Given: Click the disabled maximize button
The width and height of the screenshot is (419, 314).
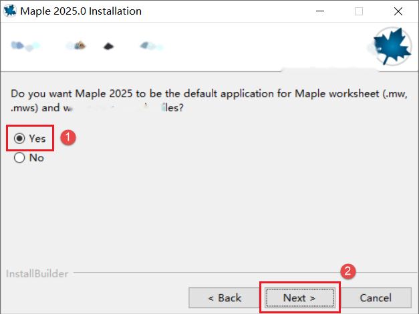Looking at the screenshot, I should coord(359,11).
